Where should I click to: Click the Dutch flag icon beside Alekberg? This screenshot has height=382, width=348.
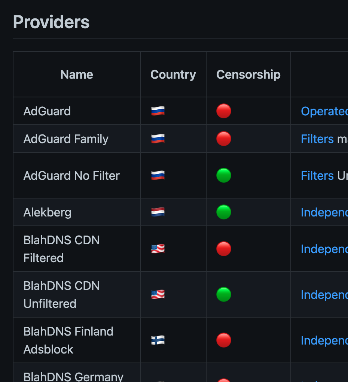click(x=157, y=212)
